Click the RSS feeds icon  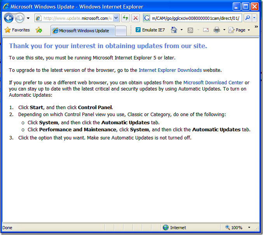(190, 30)
